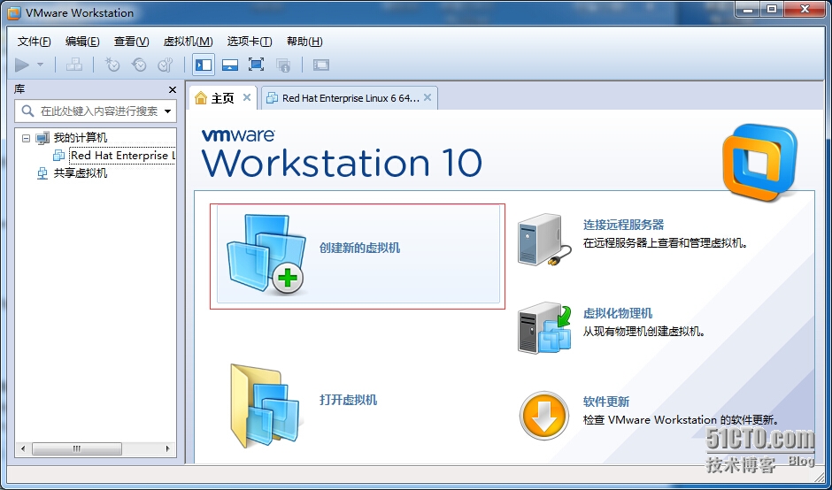Screen dimensions: 832x490
Task: Open the 选项卡(T) menu
Action: [250, 42]
